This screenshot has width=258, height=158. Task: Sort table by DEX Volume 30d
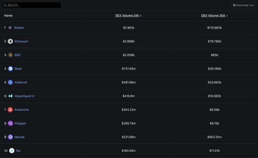pos(214,15)
